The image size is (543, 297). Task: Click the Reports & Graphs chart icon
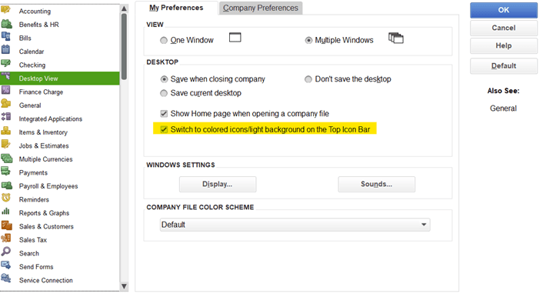point(6,211)
